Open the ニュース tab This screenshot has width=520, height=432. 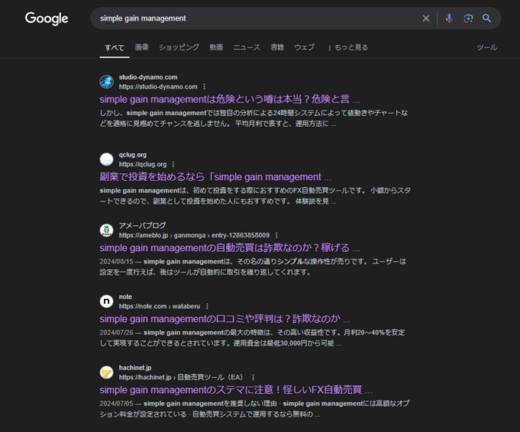(x=246, y=47)
